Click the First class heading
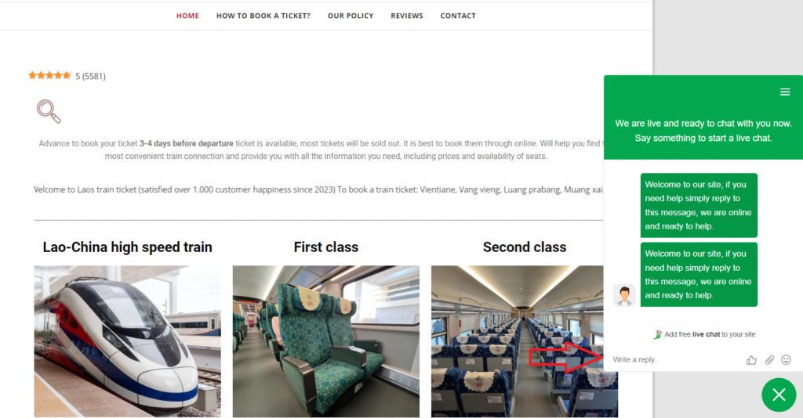Viewport: 803px width, 418px height. coord(325,247)
